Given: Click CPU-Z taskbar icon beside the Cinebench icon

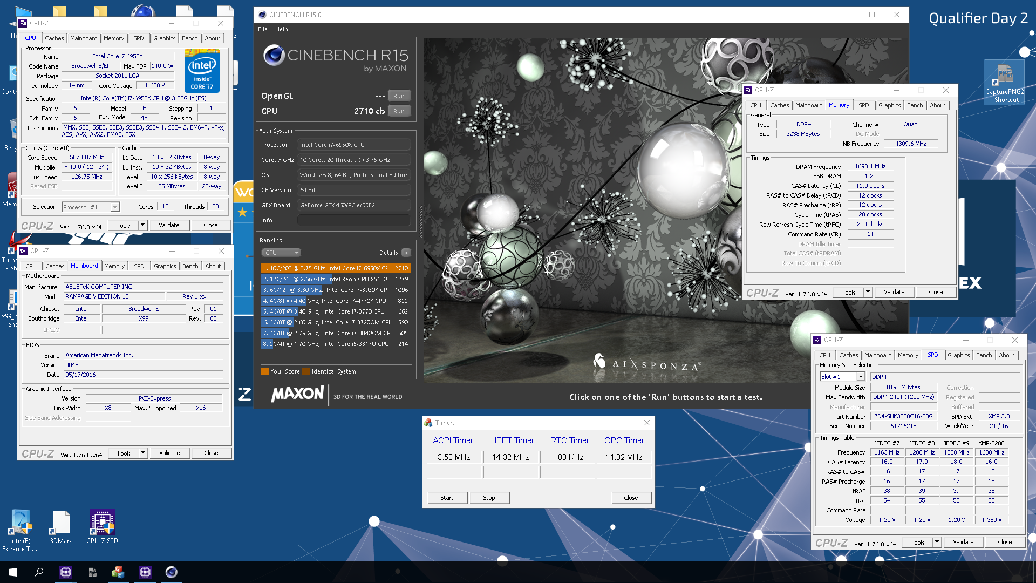Looking at the screenshot, I should pyautogui.click(x=145, y=572).
